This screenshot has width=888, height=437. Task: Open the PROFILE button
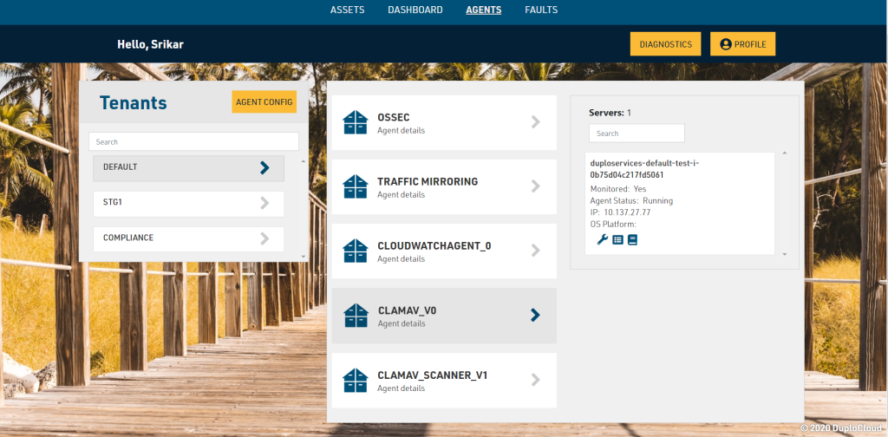[x=742, y=44]
